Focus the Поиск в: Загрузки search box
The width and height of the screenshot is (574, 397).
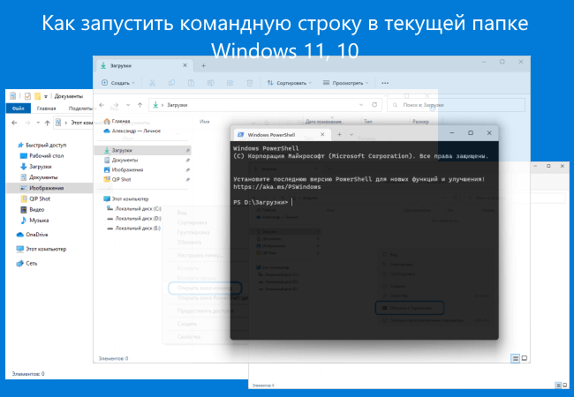point(457,105)
